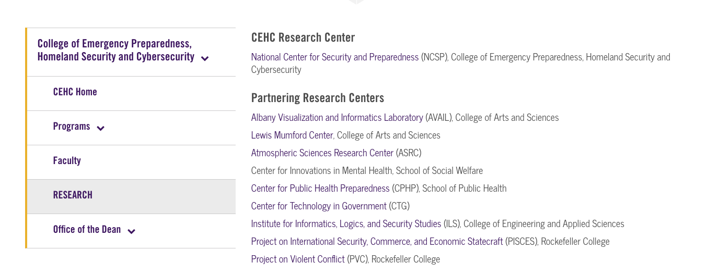Open National Center for Security and Preparedness link
The height and width of the screenshot is (275, 708).
coord(335,57)
